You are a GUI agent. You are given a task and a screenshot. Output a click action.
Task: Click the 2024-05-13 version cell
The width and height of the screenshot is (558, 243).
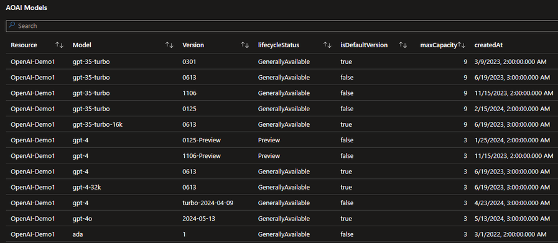(x=198, y=218)
